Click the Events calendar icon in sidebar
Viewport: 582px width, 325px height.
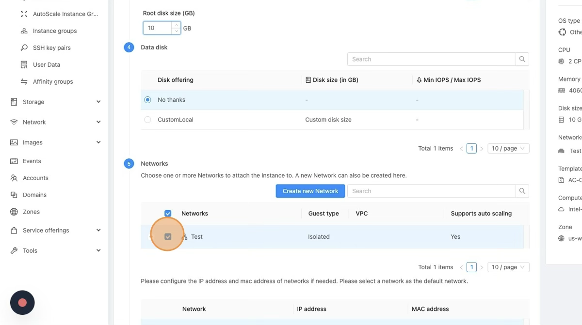[x=14, y=161]
